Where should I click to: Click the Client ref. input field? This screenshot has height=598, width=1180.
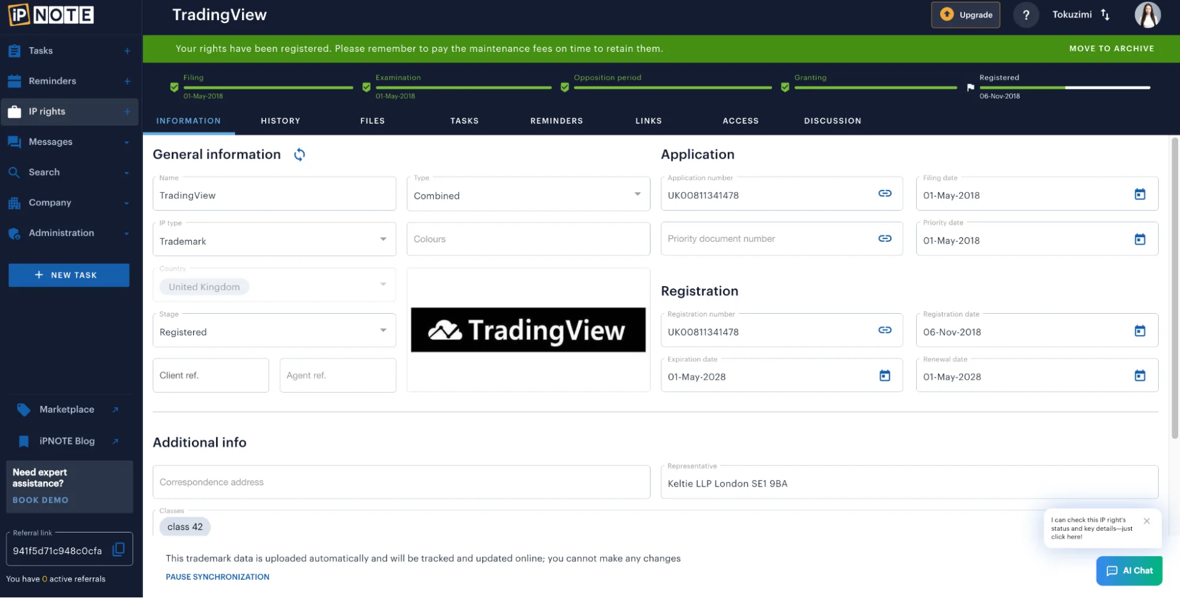(x=211, y=376)
